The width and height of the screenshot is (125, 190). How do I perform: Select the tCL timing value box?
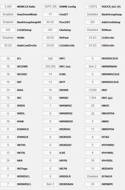coord(8,59)
